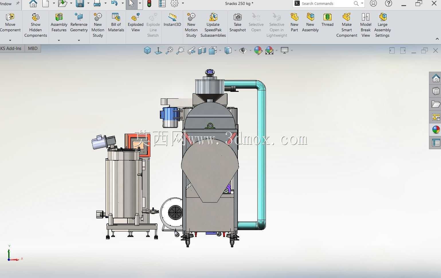The height and width of the screenshot is (278, 441).
Task: Open the Help question mark icon
Action: pyautogui.click(x=389, y=3)
